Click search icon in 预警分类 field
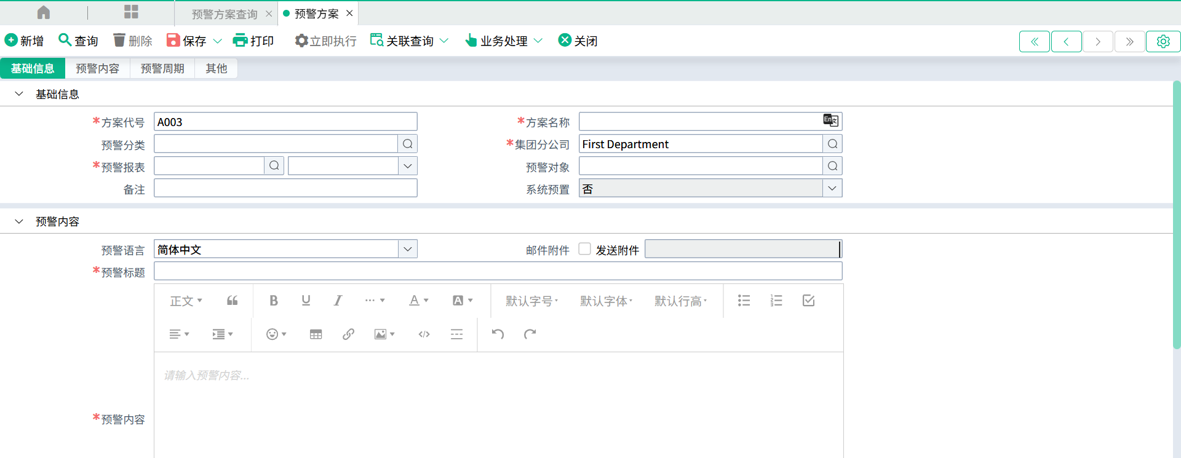 point(407,144)
